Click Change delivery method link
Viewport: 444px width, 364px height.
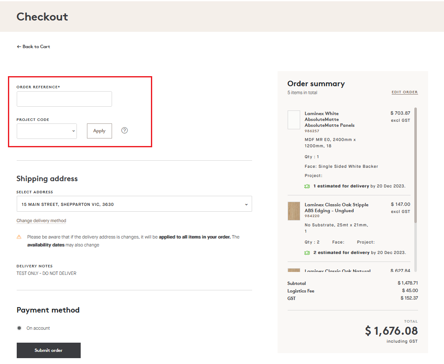coord(41,221)
